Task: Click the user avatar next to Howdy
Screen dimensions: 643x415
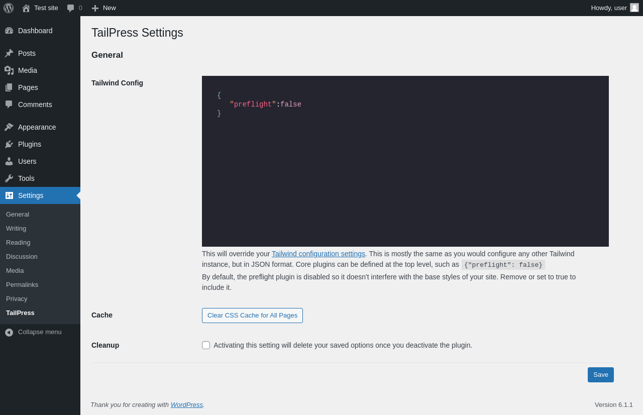Action: click(634, 8)
